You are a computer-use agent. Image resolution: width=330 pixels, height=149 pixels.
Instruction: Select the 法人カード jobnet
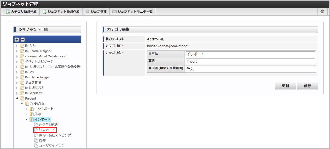(47, 130)
